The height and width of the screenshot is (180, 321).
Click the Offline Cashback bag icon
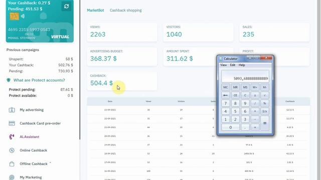tap(12, 164)
